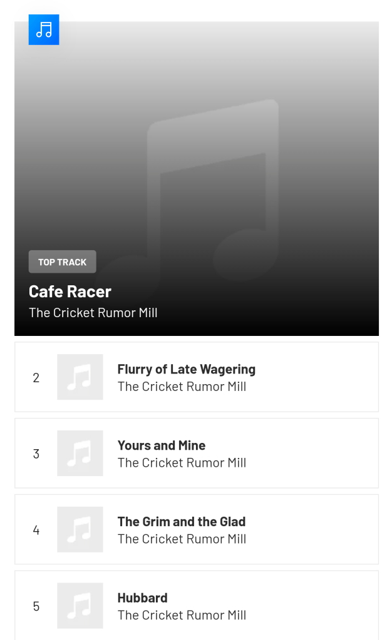Click the artist name under Flurry of Late Wagering
Screen dimensions: 392x640
point(182,387)
